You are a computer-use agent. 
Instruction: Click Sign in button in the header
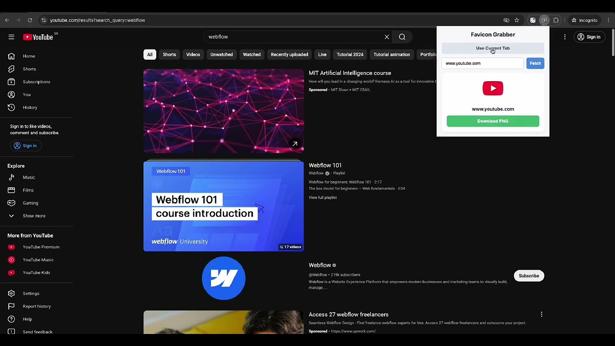589,37
